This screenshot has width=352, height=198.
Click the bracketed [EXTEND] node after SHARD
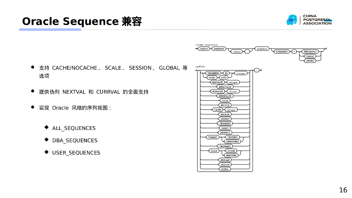coord(233,137)
